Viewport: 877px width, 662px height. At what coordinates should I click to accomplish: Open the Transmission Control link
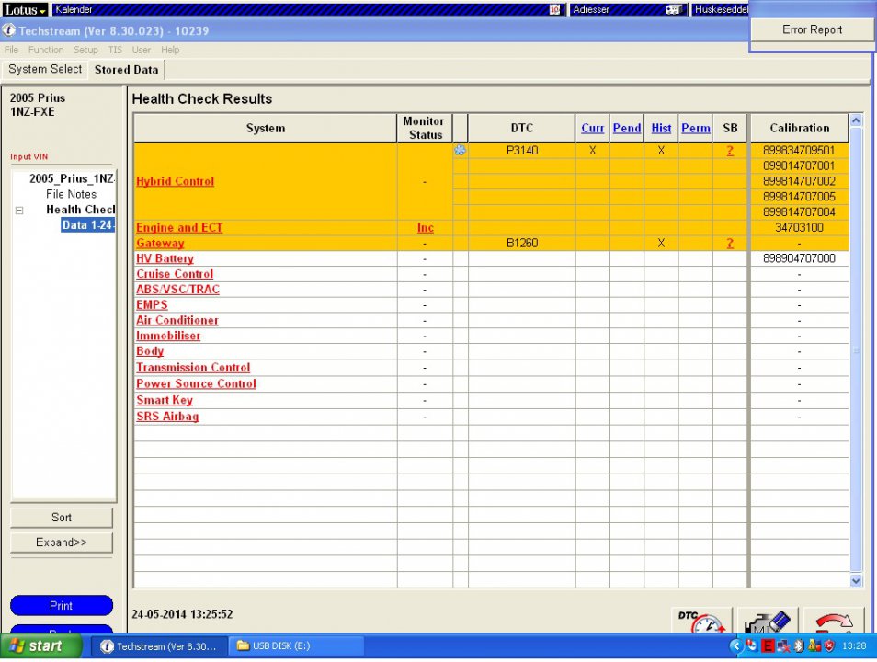(193, 368)
